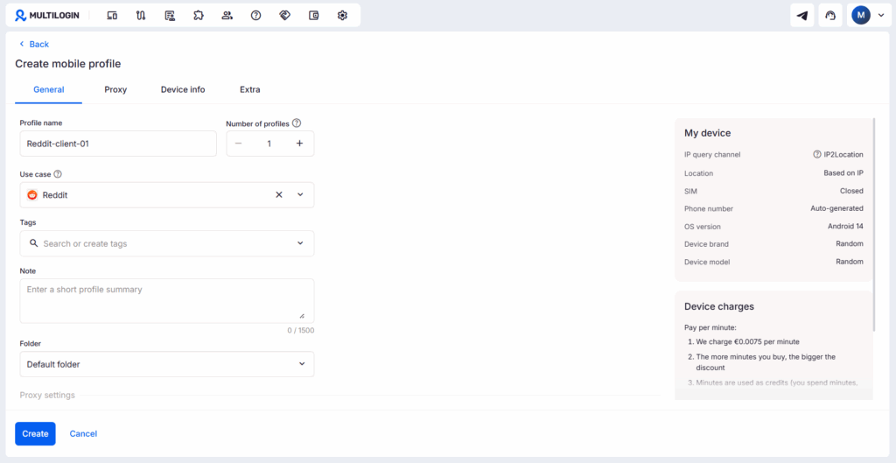Show help for Number of profiles

point(296,123)
